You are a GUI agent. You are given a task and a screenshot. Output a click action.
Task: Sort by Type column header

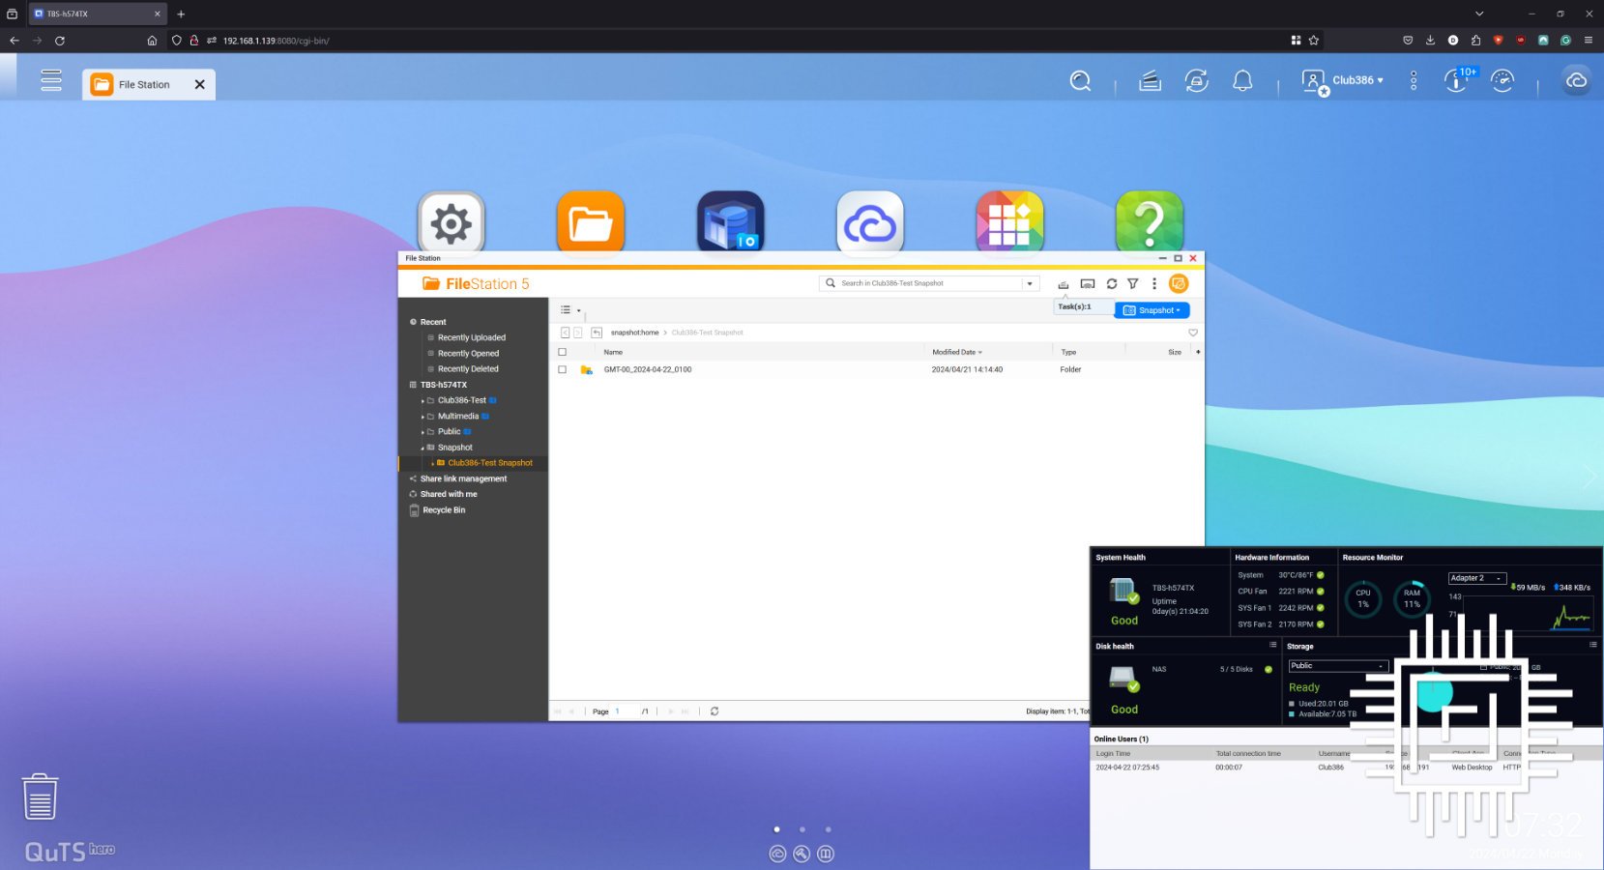coord(1068,352)
